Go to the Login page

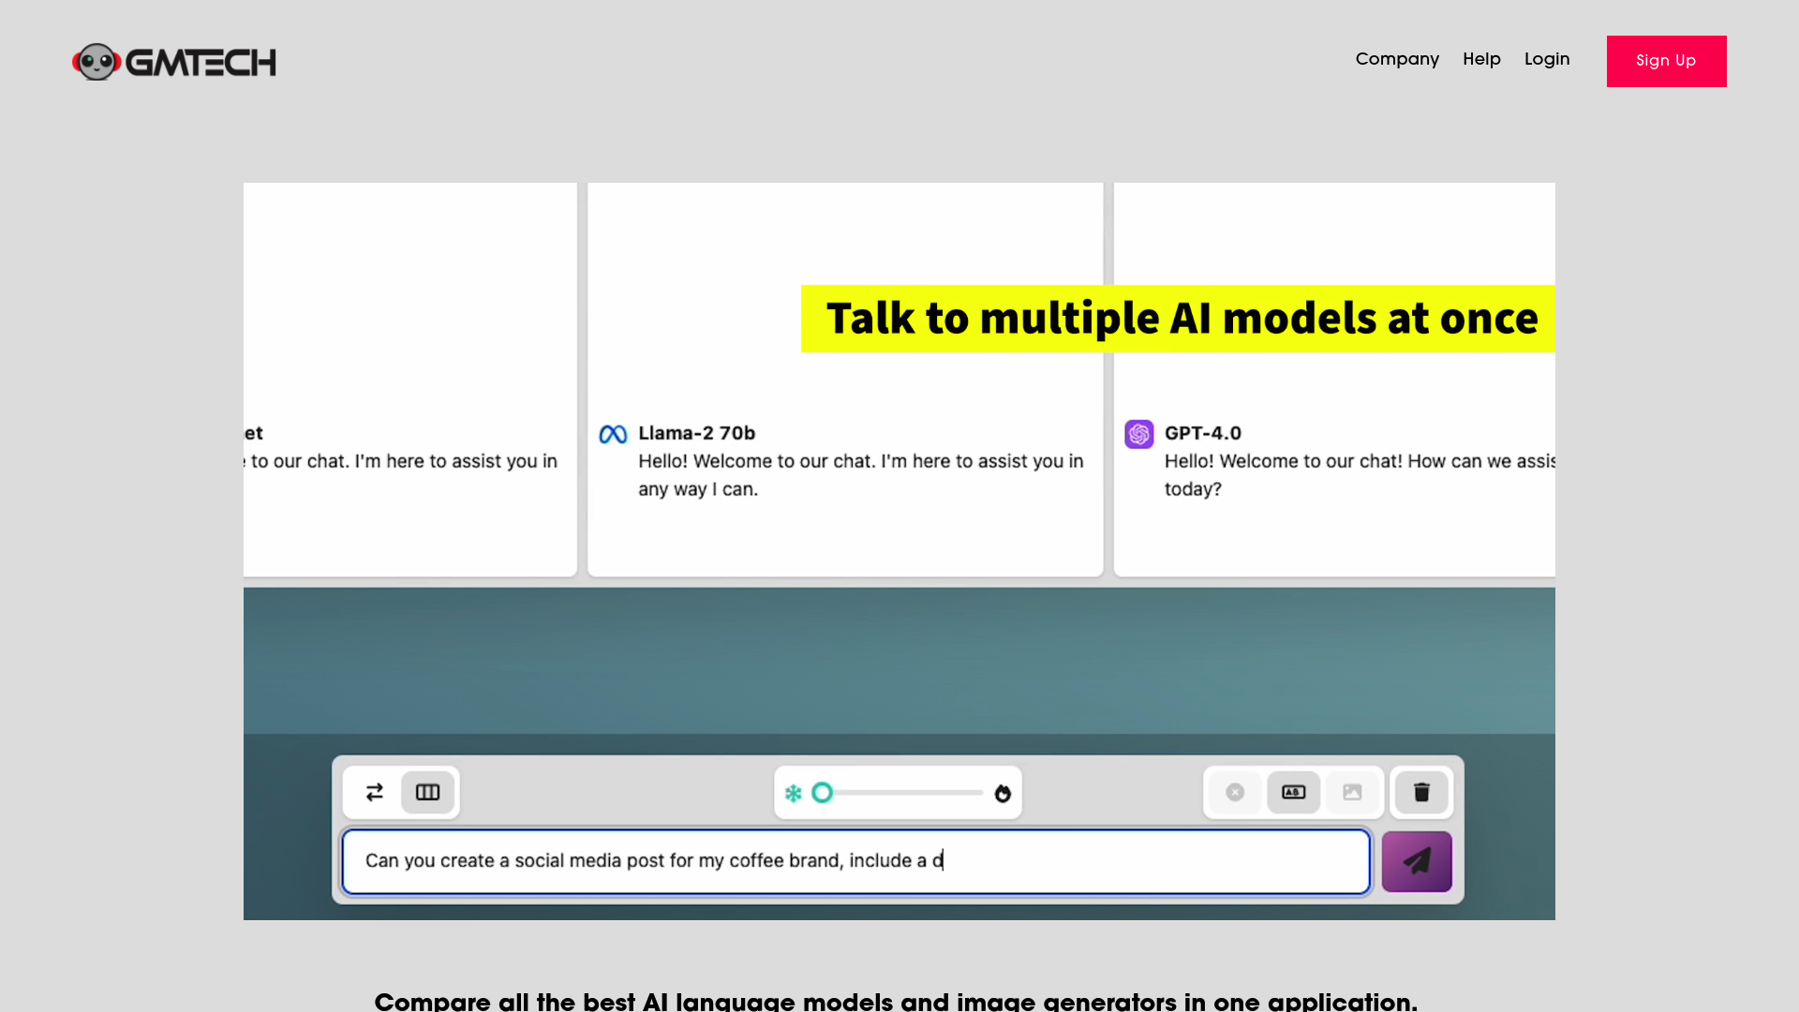(x=1547, y=59)
